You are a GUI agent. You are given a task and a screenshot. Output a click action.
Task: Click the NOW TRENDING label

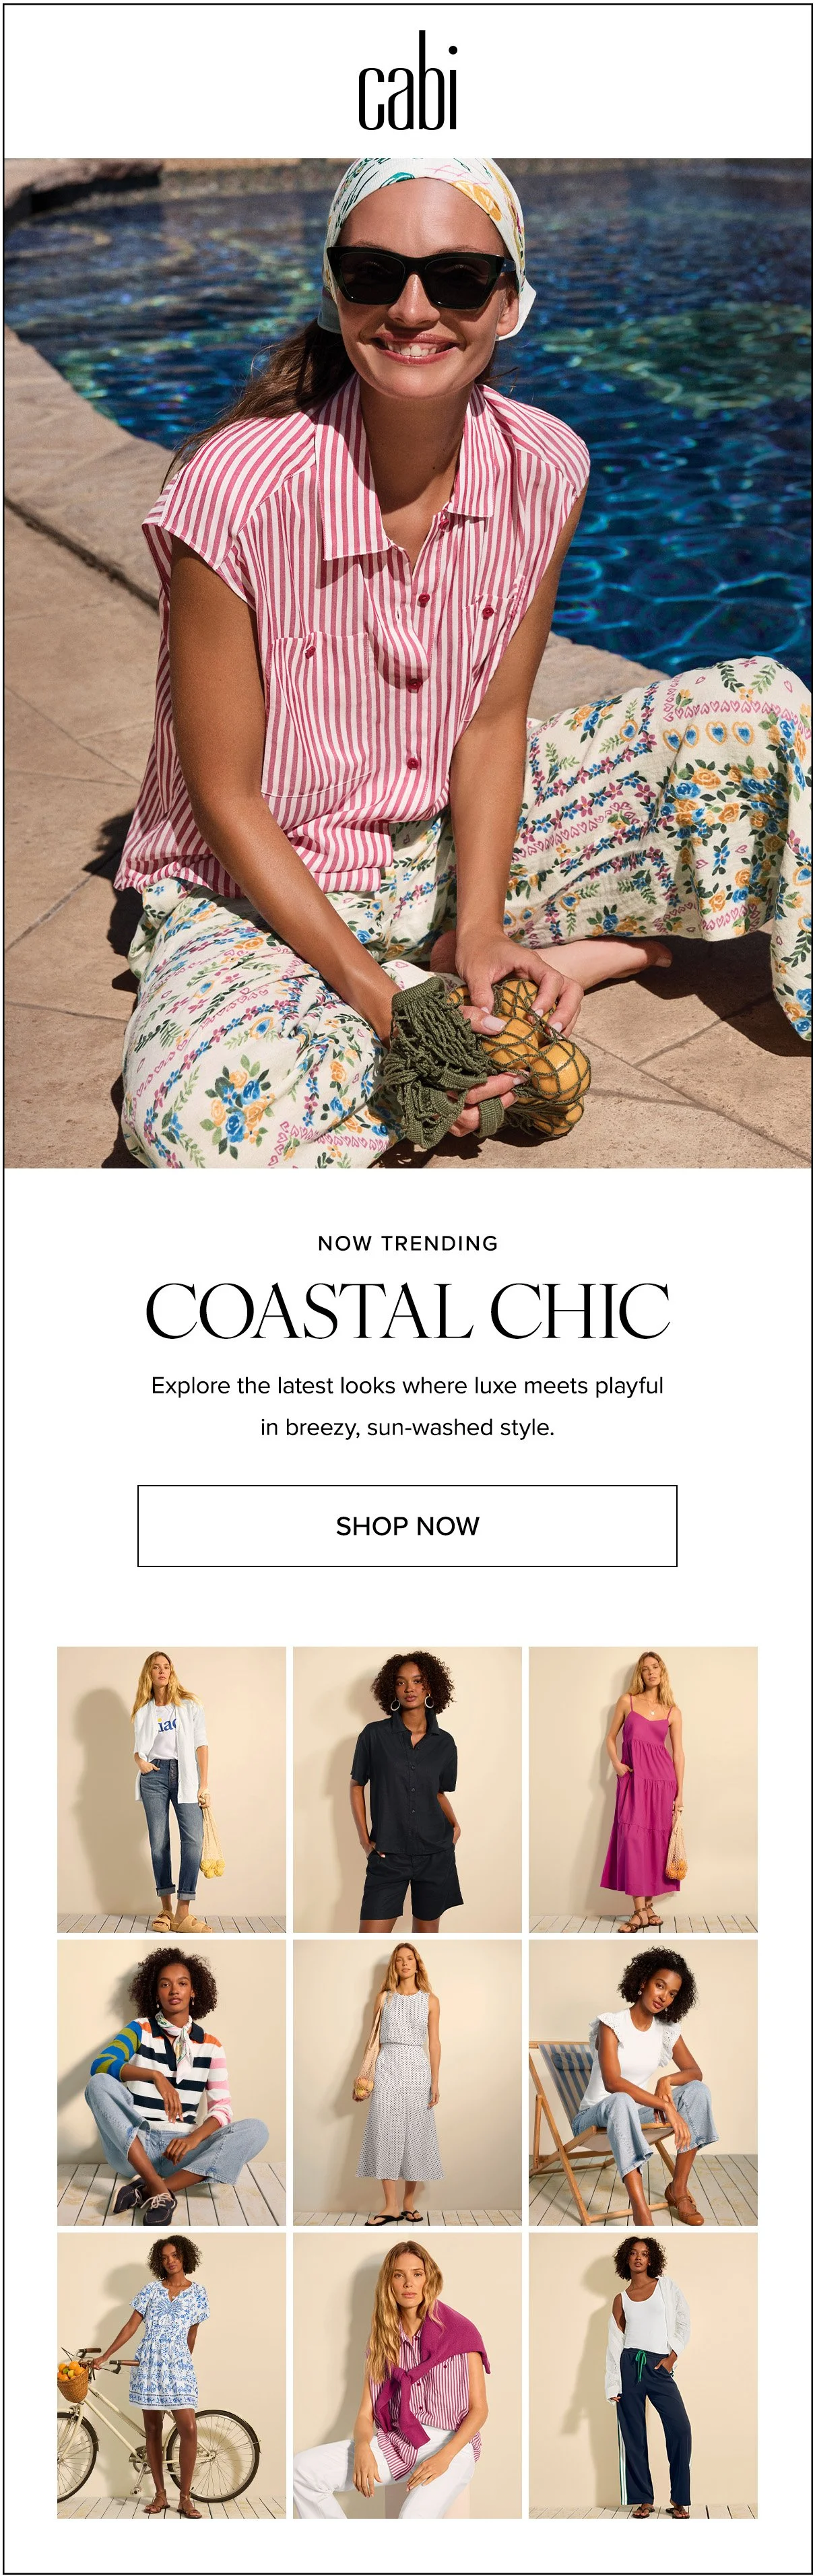(407, 1243)
